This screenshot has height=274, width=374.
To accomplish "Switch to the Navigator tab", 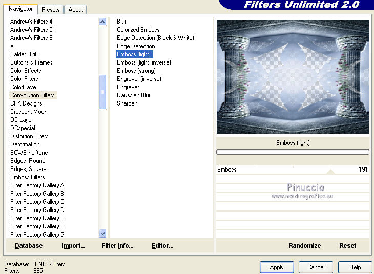I will pyautogui.click(x=20, y=9).
